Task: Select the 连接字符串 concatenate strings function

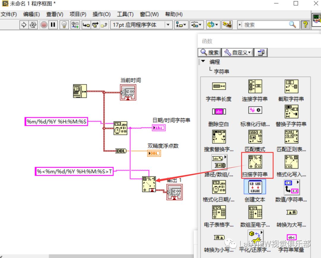Action: pos(255,86)
